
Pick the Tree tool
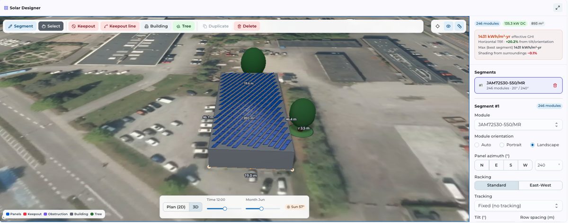(x=184, y=26)
